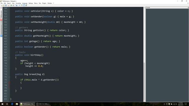Screen dimensions: 189x106
Task: Click the New file toolbar icon
Action: pos(1,5)
